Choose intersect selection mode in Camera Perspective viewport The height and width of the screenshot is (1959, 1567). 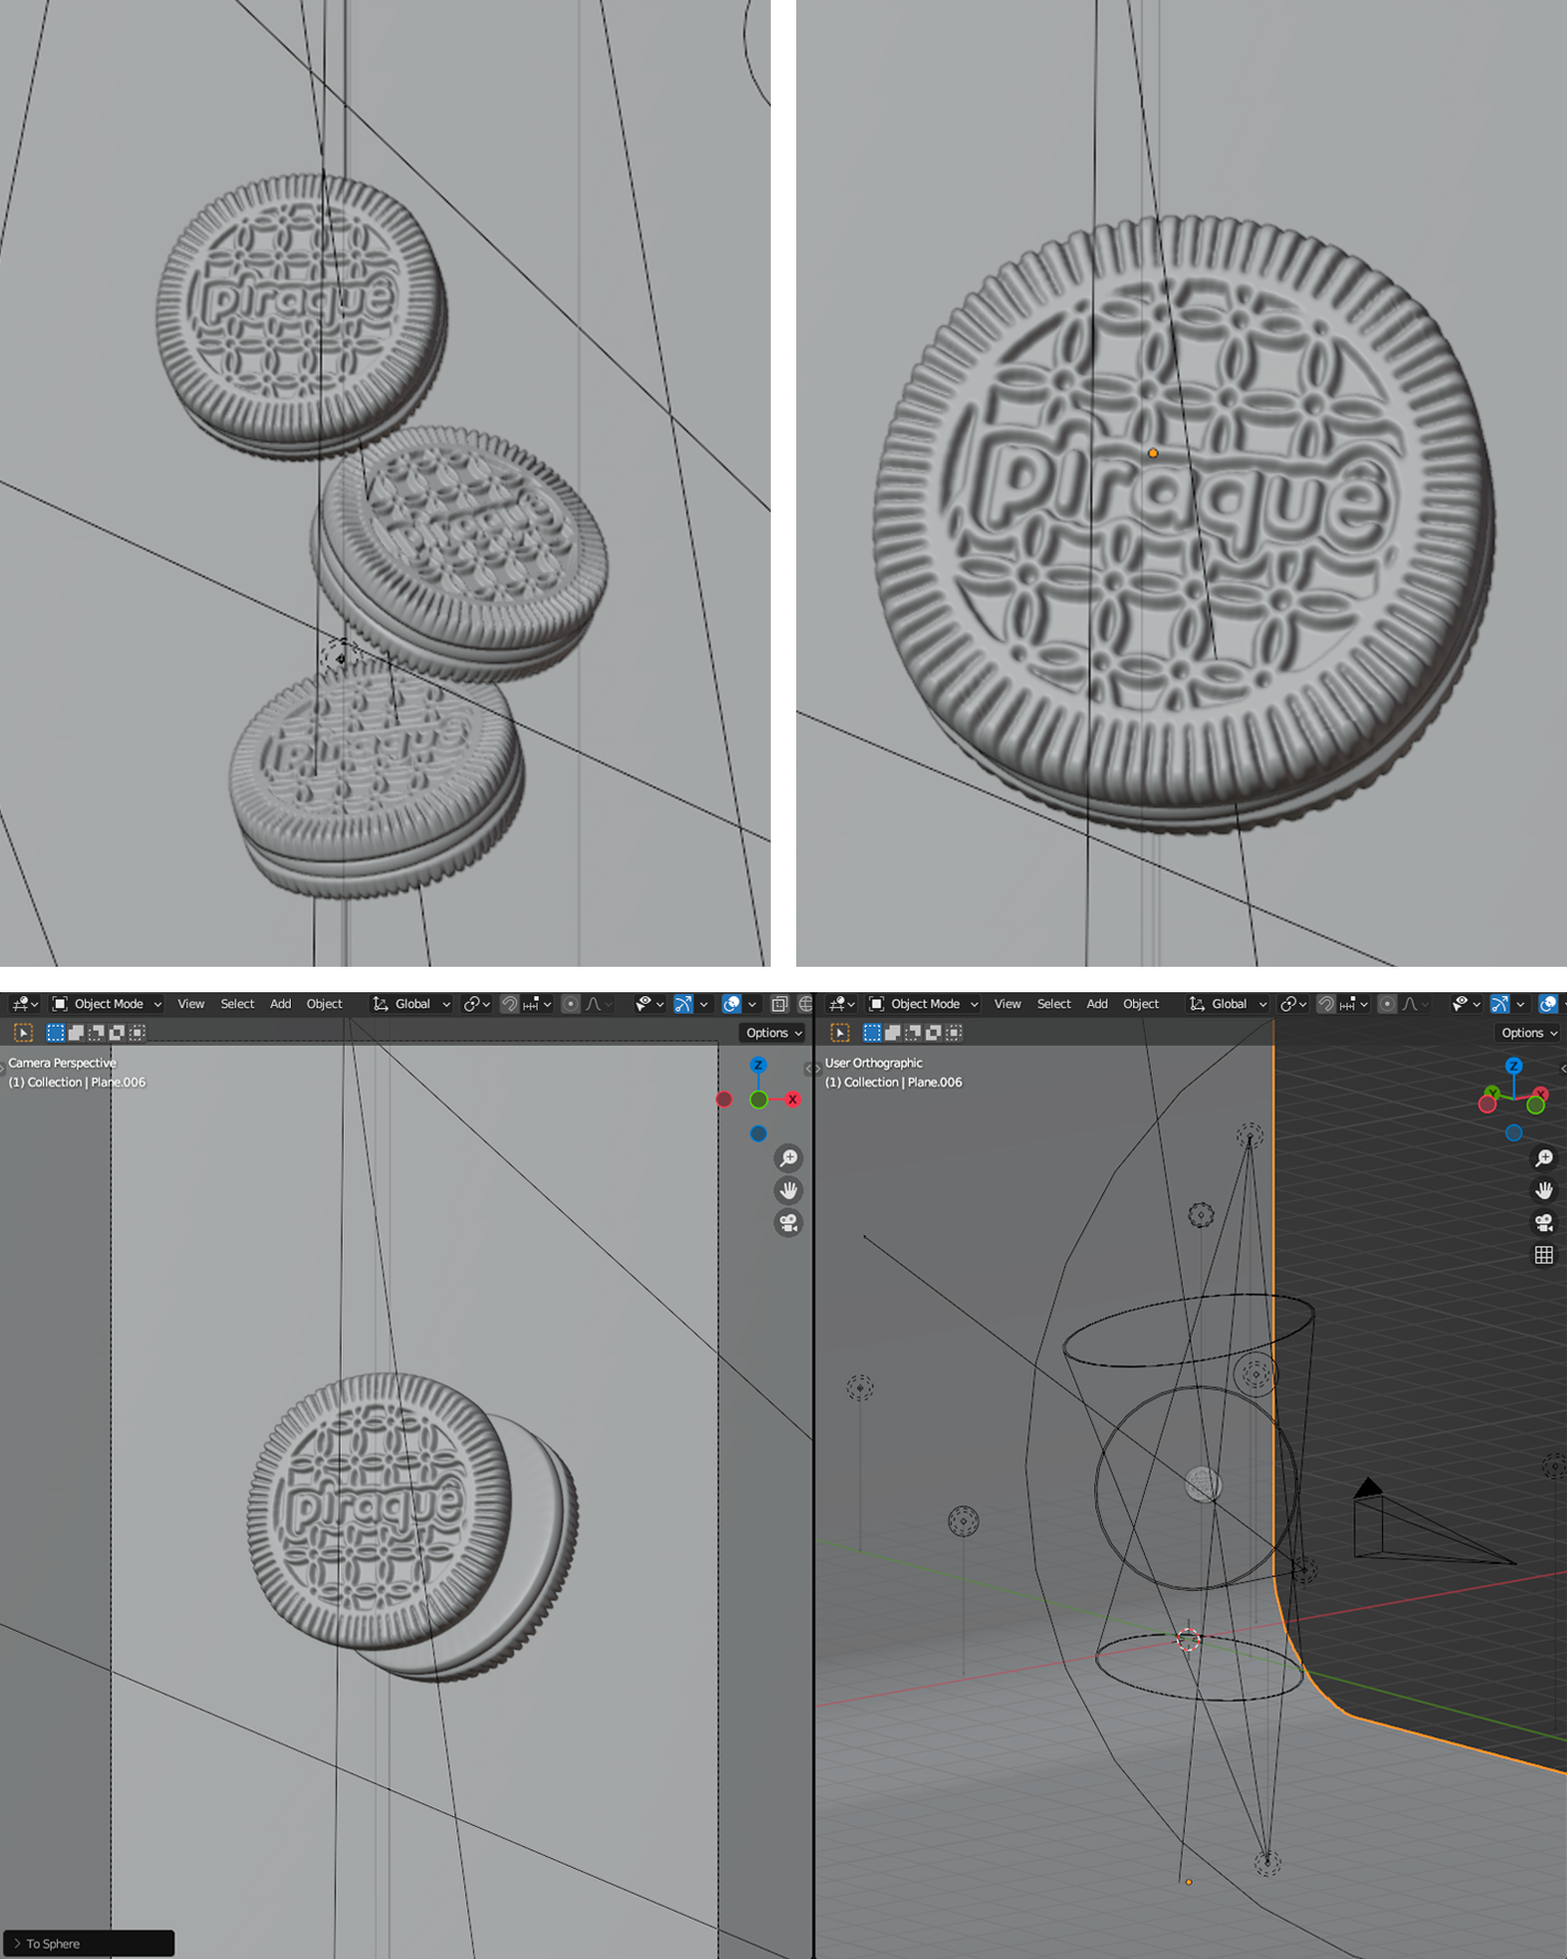pyautogui.click(x=138, y=1032)
